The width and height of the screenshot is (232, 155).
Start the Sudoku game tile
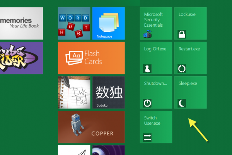tap(109, 93)
